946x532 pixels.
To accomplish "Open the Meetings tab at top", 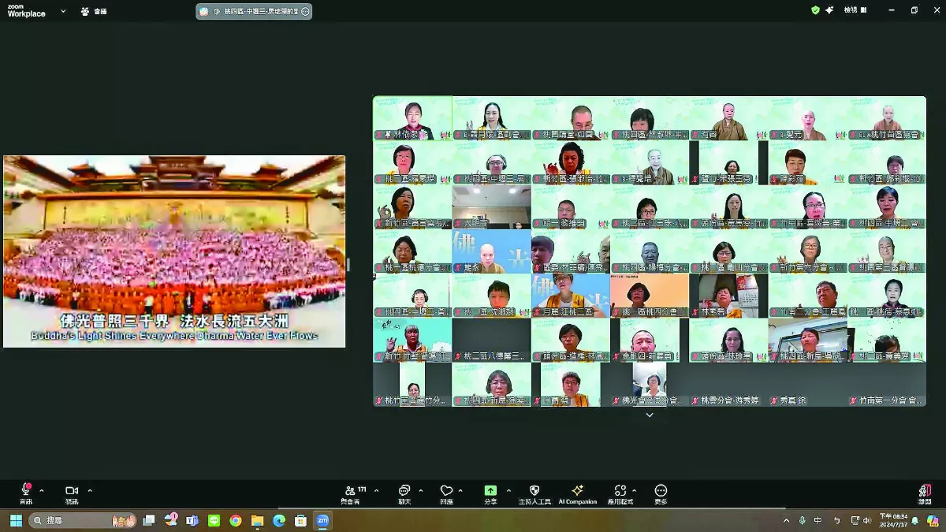I will click(x=94, y=11).
